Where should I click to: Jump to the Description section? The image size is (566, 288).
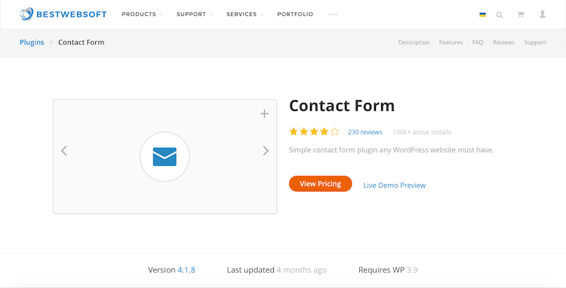tap(414, 42)
